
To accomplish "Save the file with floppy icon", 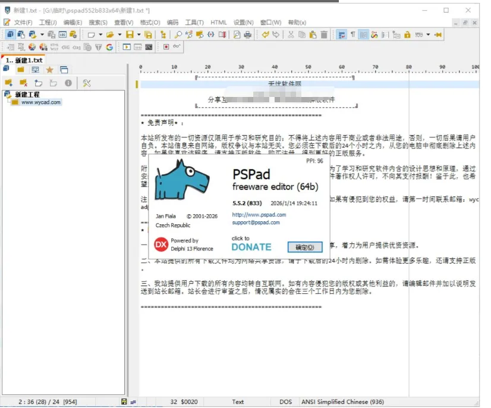I will click(x=130, y=34).
